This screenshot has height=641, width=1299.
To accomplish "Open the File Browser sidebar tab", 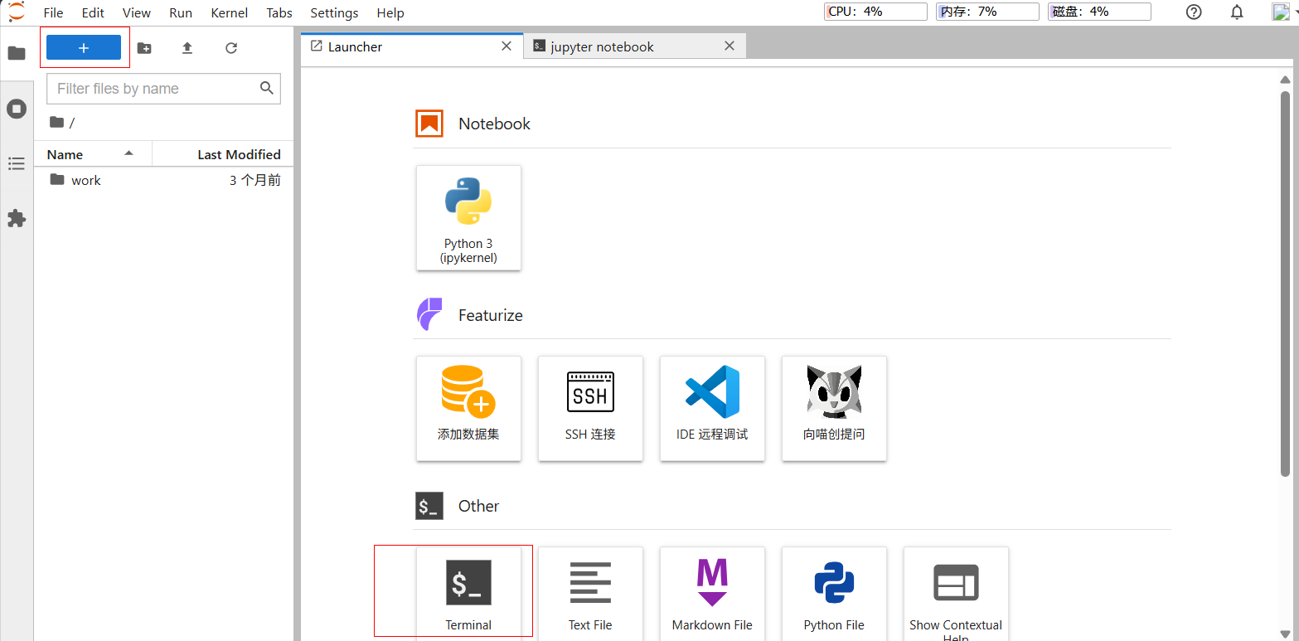I will [17, 53].
